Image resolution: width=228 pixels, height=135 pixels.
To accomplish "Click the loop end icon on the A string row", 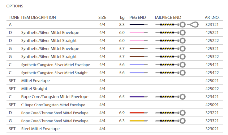I will pyautogui.click(x=194, y=24).
